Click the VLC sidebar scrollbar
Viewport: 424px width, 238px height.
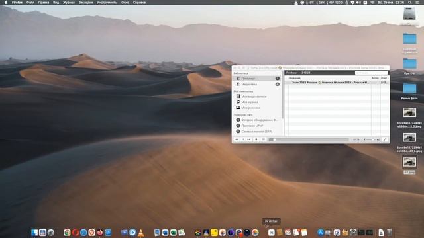coord(283,95)
